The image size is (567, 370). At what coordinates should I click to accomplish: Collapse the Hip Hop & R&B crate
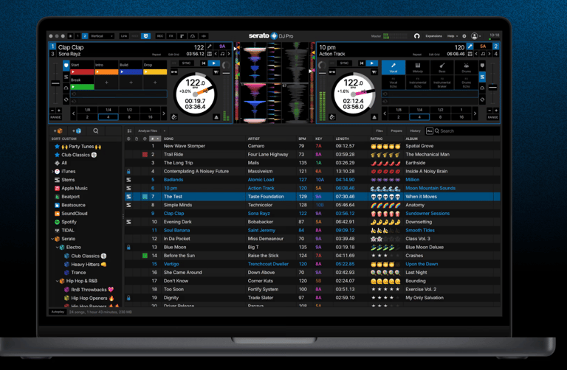tap(58, 281)
